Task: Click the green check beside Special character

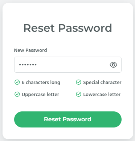Action: [x=78, y=82]
